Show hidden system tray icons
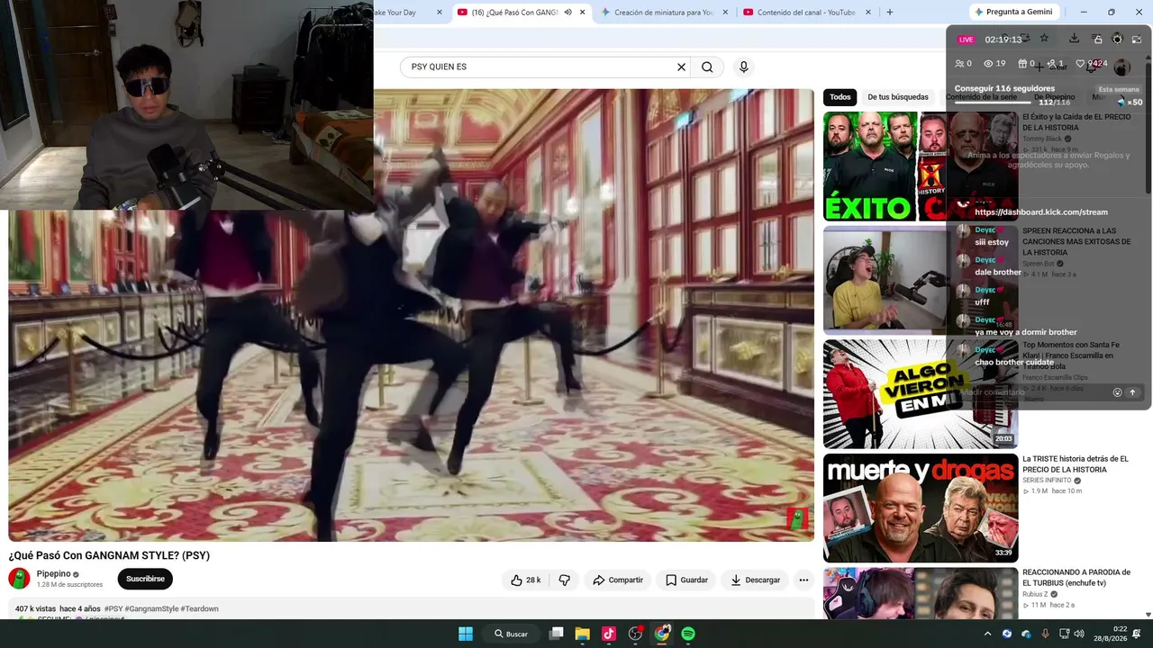Screen dimensions: 1153x648 coord(987,634)
